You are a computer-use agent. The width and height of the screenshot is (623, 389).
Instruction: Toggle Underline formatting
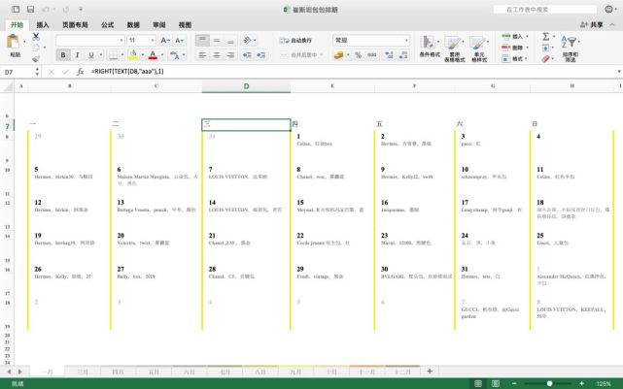click(x=91, y=55)
